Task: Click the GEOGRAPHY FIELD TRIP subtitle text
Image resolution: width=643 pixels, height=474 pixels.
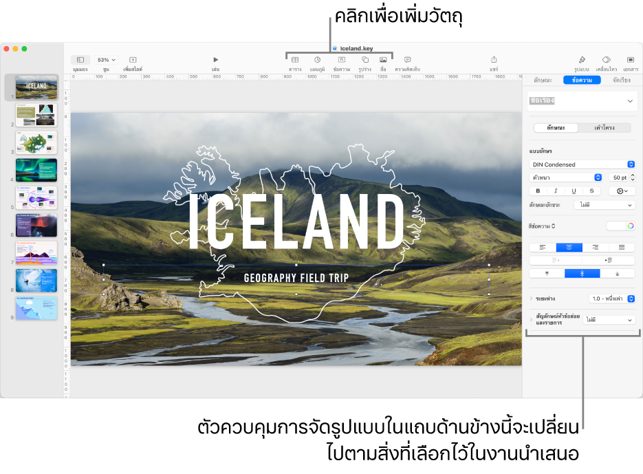Action: click(x=296, y=278)
